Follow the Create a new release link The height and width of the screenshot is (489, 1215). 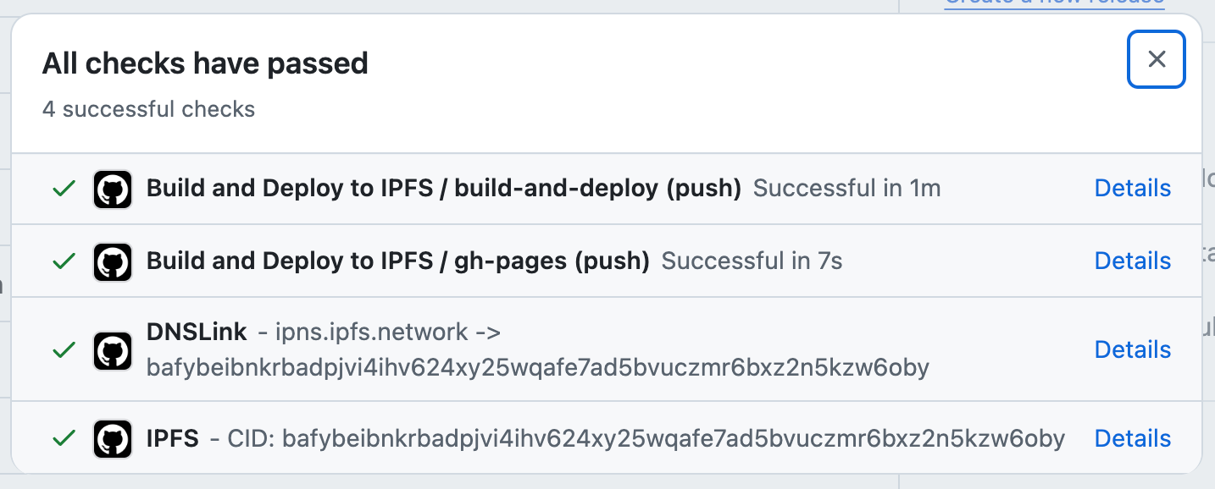[x=1054, y=3]
